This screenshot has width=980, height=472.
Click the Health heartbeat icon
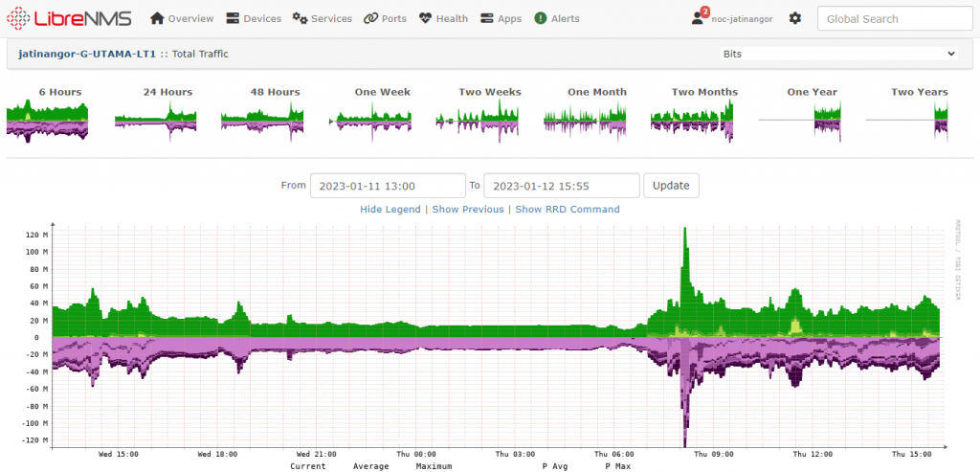point(426,18)
